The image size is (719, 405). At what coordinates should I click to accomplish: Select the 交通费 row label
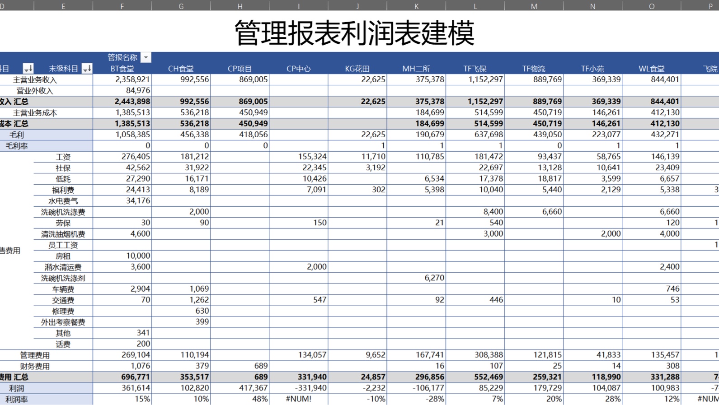click(x=63, y=300)
